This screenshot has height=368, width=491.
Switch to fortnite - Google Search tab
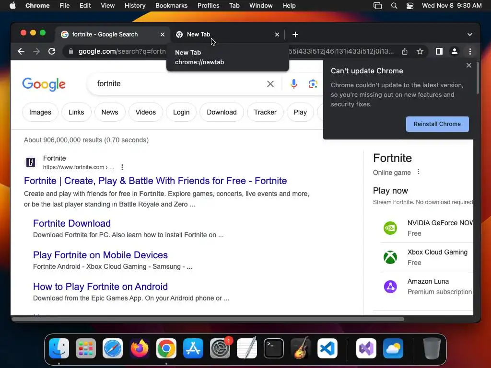point(113,34)
